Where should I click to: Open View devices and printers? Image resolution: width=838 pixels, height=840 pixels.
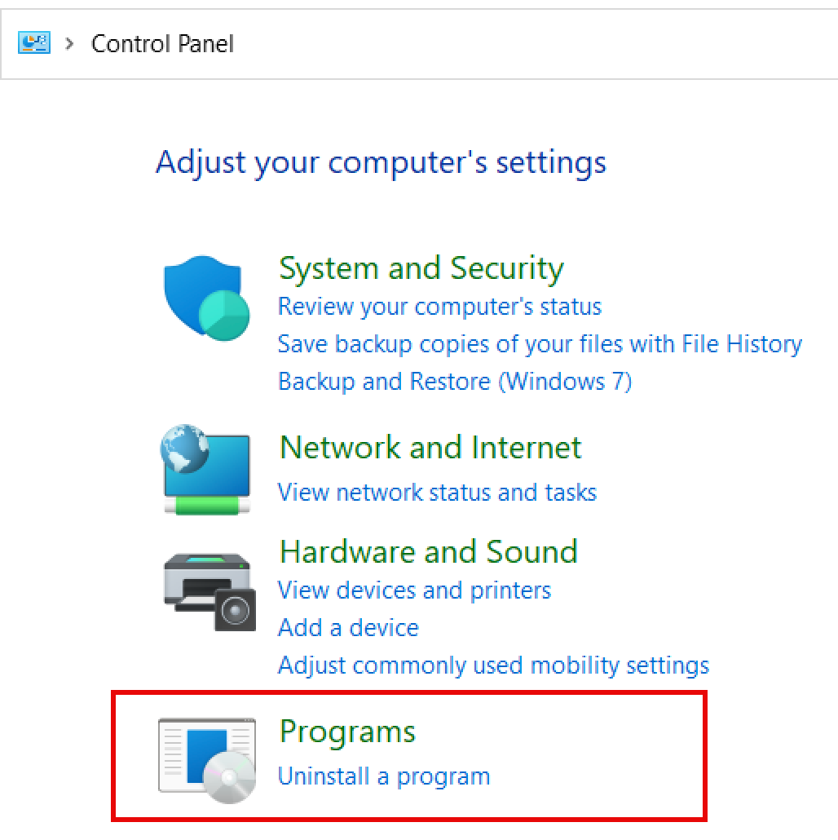click(x=415, y=590)
